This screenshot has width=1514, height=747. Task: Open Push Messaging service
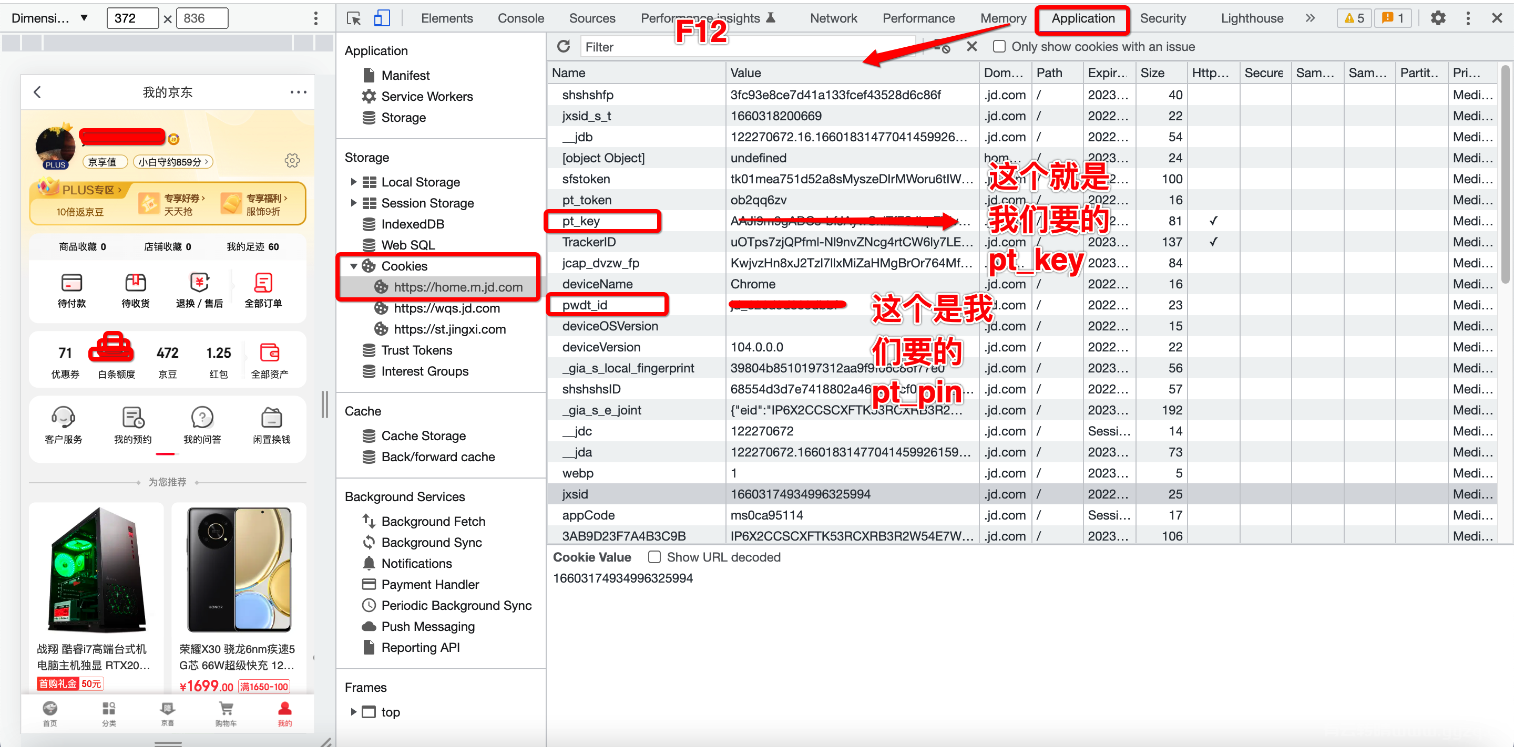[x=428, y=626]
